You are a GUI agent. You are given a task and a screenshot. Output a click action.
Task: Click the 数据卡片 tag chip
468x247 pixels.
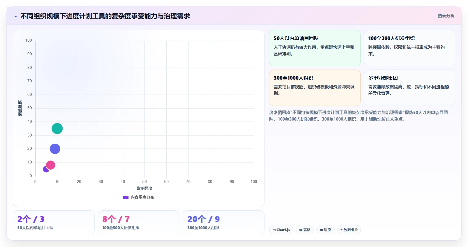point(349,230)
